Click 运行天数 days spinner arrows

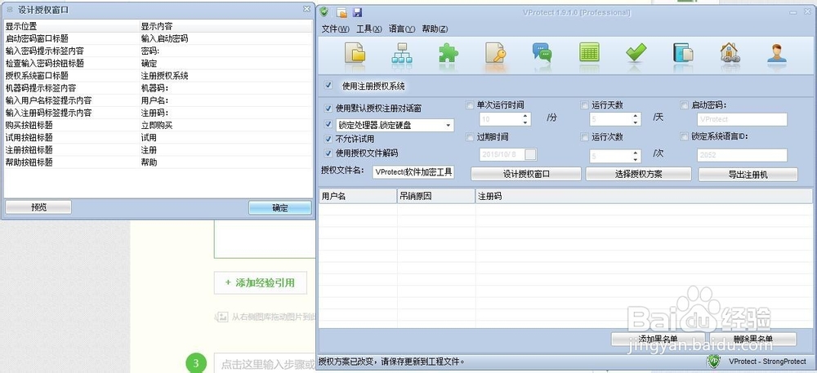(x=635, y=119)
